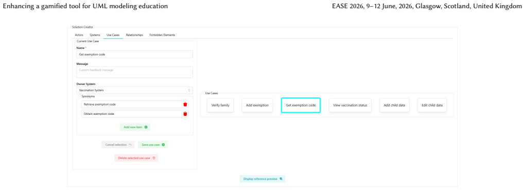This screenshot has width=525, height=190.
Task: Open the Systems tab
Action: tap(95, 35)
